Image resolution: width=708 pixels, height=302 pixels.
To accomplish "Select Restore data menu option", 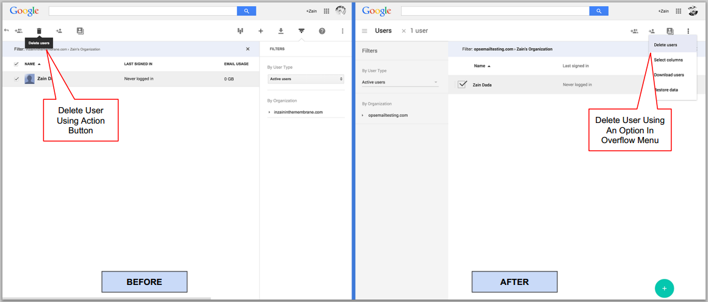I will [x=666, y=90].
